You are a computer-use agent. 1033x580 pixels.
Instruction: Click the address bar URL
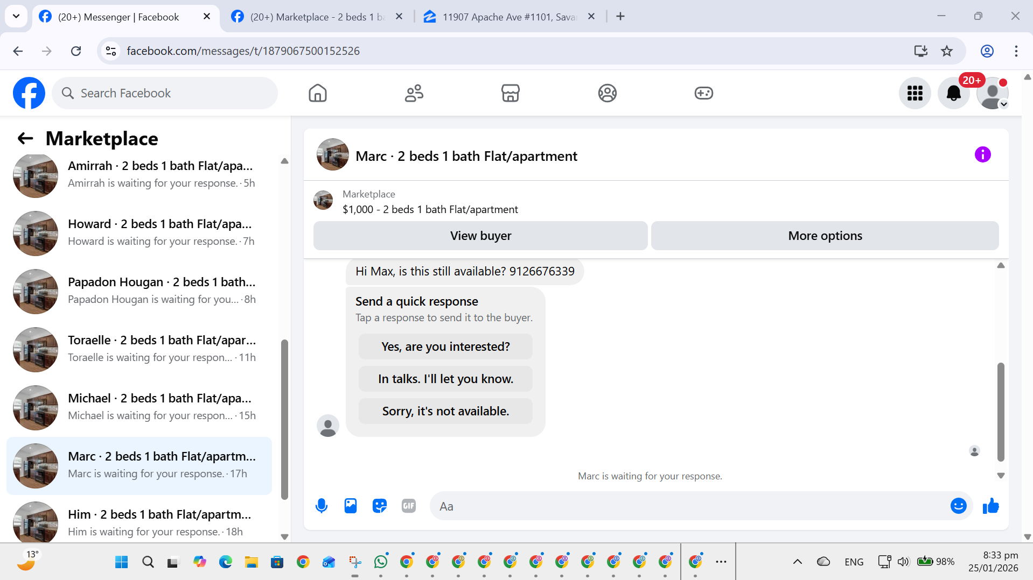(243, 51)
